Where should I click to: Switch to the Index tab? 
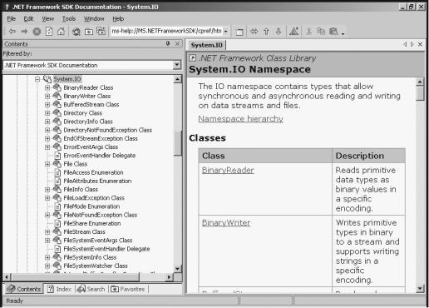click(59, 289)
